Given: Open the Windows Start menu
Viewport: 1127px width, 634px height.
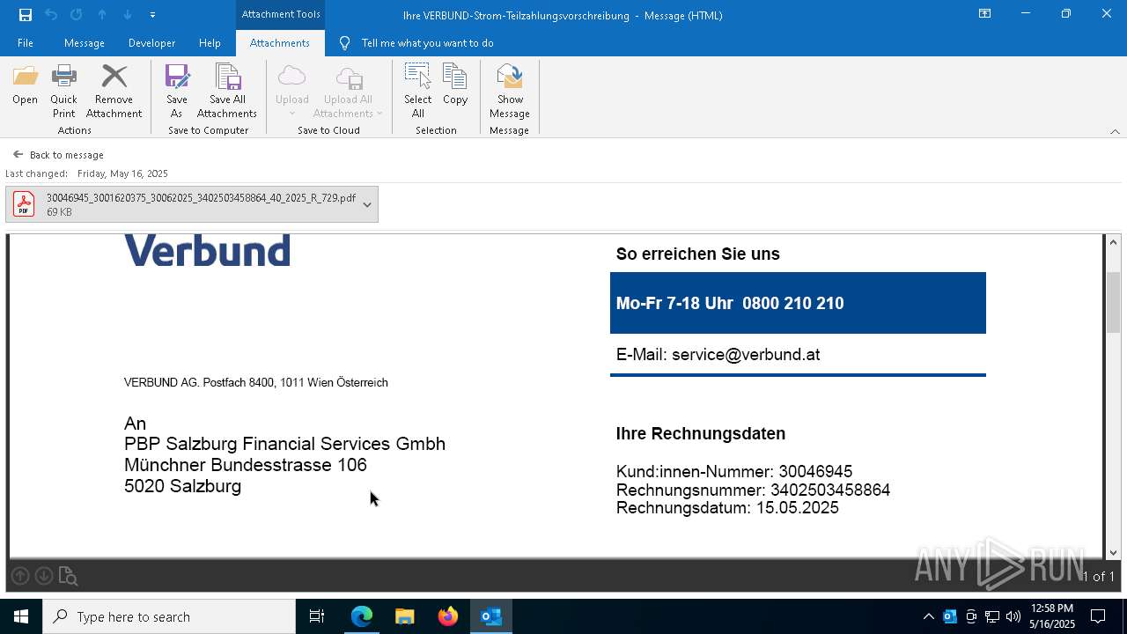Looking at the screenshot, I should pos(21,616).
